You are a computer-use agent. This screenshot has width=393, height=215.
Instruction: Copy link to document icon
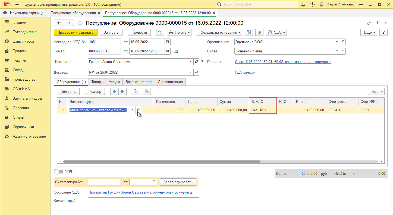[x=369, y=23]
